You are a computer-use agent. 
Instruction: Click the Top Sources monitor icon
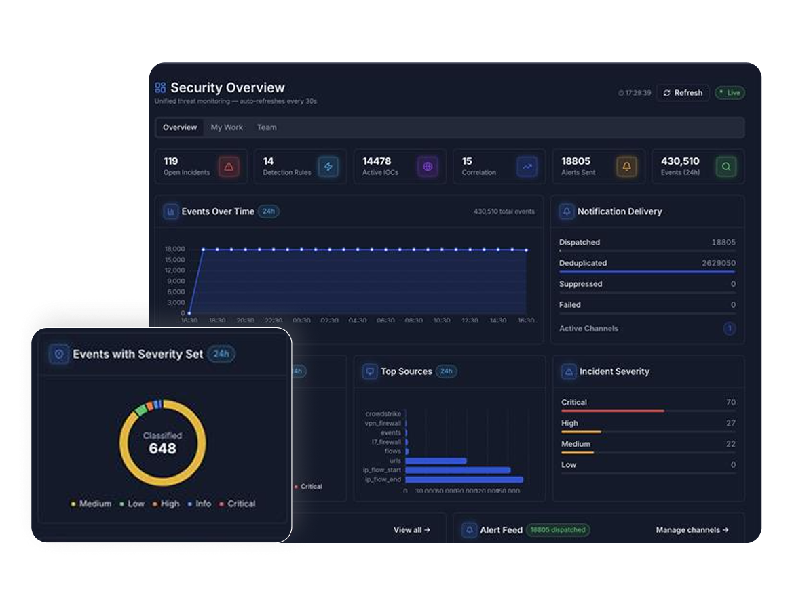click(x=370, y=371)
